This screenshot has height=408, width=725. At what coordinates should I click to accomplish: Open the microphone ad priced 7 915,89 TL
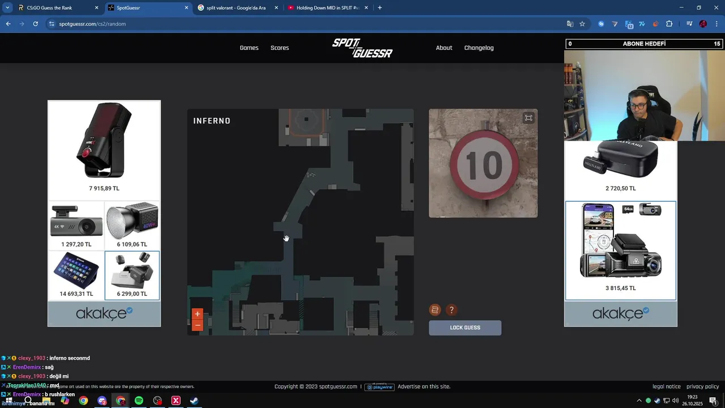(x=104, y=150)
